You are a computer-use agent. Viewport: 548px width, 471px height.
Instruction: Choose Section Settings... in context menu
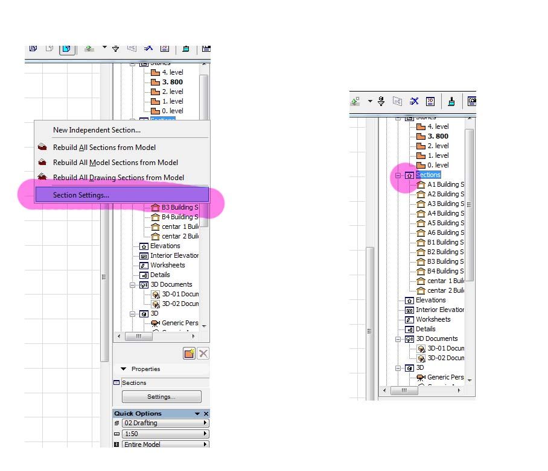pyautogui.click(x=123, y=195)
